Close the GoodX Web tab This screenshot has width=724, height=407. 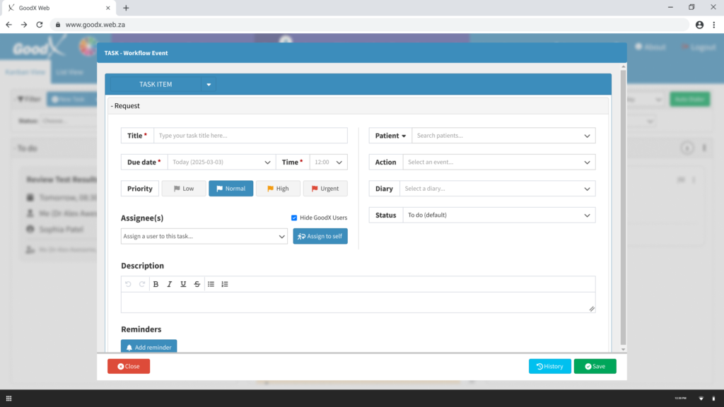click(x=108, y=8)
